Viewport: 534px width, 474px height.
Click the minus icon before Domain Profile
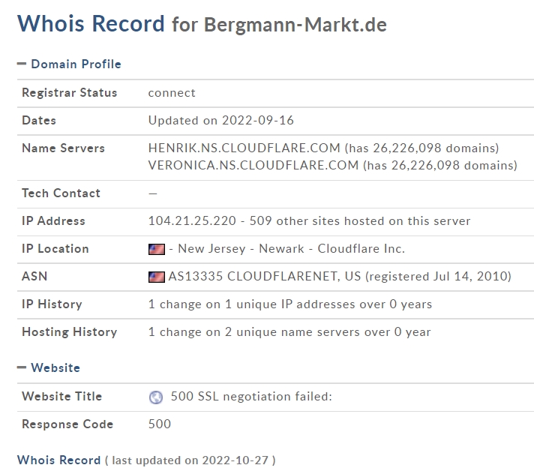tap(22, 64)
